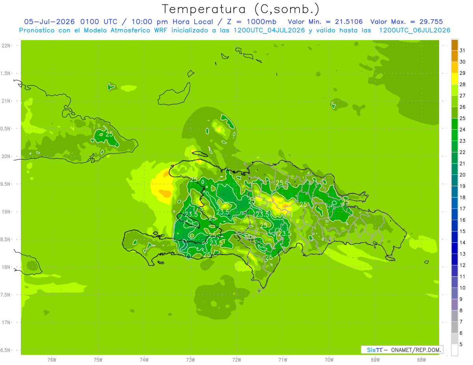Select 'Valor Min. = 21.5106' value

coord(325,22)
